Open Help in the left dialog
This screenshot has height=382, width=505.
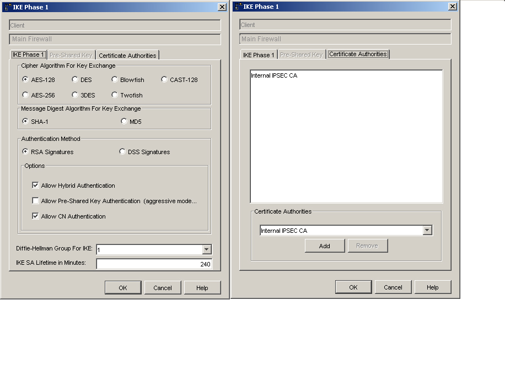pos(202,288)
